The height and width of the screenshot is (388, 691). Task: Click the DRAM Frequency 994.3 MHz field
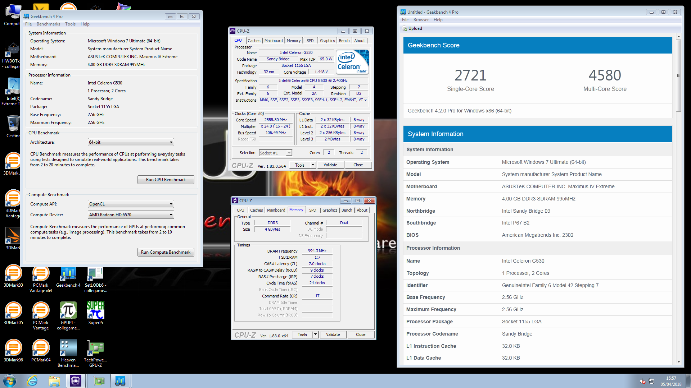pyautogui.click(x=317, y=251)
